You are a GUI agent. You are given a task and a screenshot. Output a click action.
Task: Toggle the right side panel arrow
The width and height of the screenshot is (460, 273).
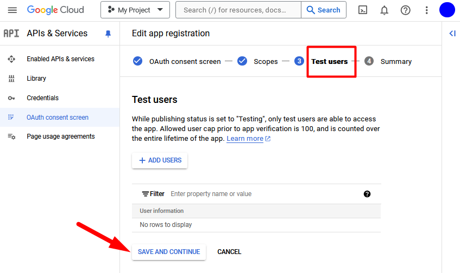[x=452, y=34]
